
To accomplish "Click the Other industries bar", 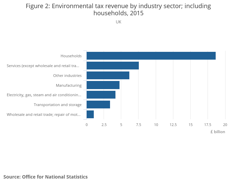I will pos(108,76).
